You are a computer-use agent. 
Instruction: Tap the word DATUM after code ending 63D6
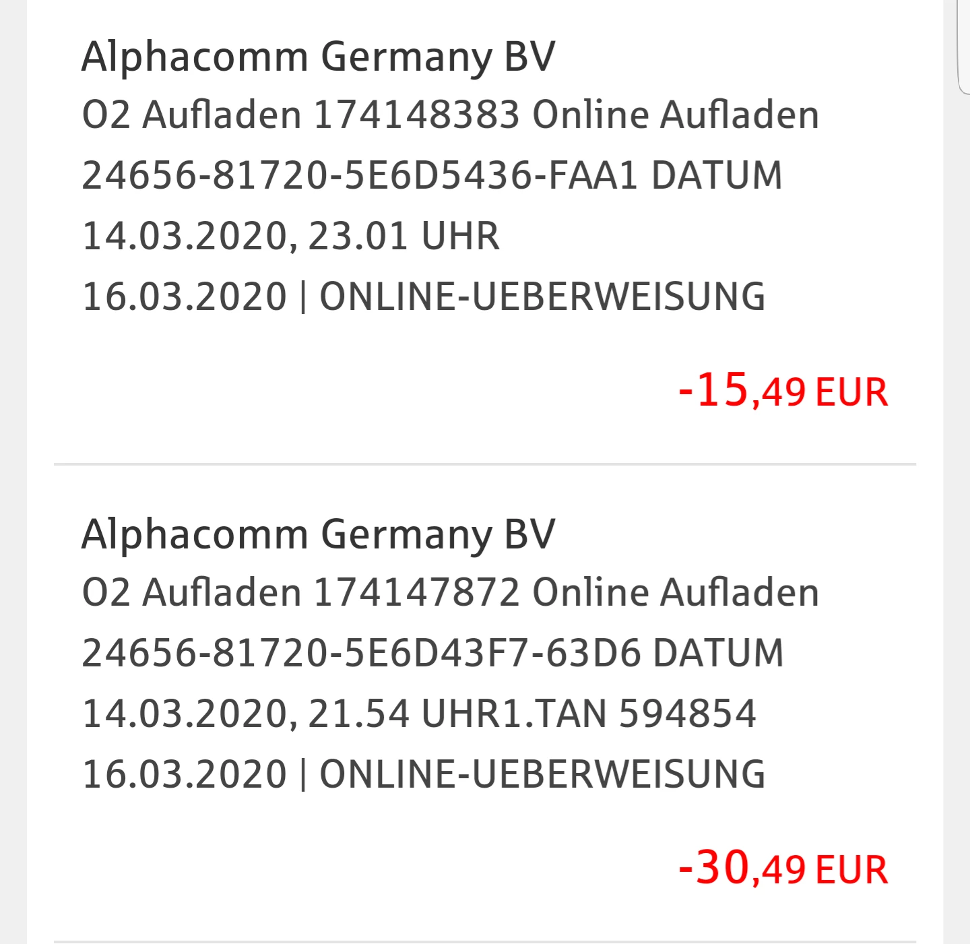(x=719, y=653)
